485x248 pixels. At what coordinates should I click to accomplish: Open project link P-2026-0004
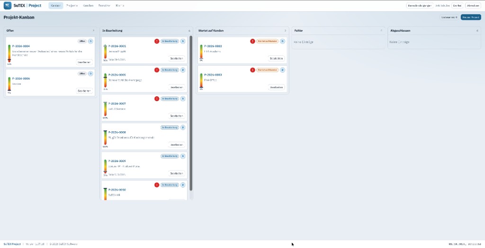(21, 46)
